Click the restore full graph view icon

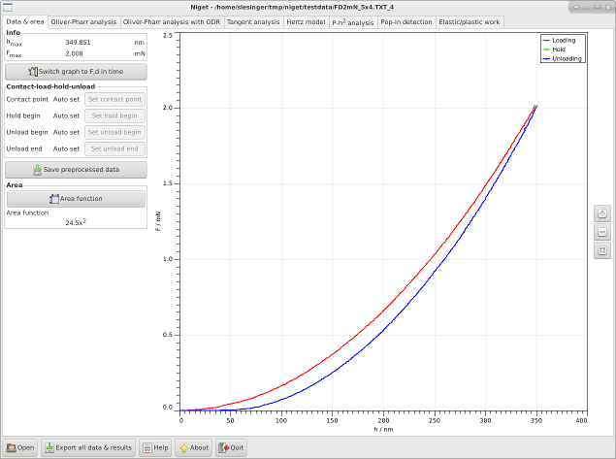pyautogui.click(x=602, y=250)
